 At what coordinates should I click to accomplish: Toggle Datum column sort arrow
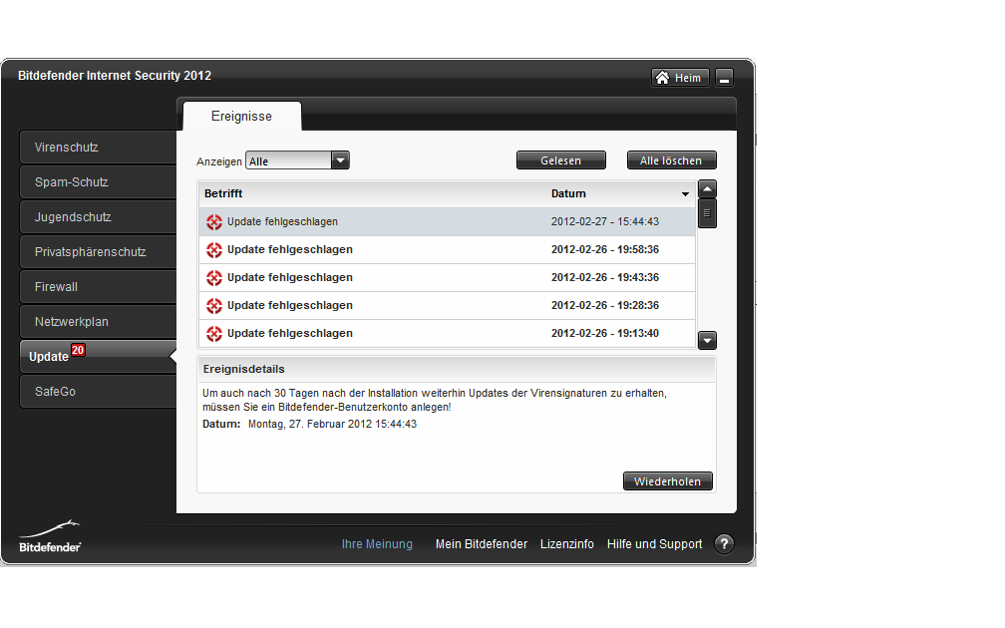(685, 193)
